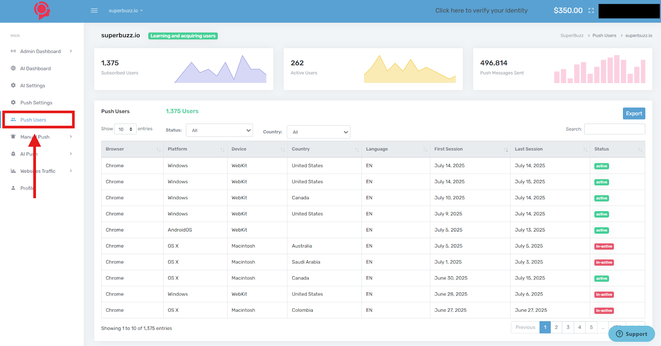661x346 pixels.
Task: Open Profile in sidebar
Action: [x=27, y=188]
